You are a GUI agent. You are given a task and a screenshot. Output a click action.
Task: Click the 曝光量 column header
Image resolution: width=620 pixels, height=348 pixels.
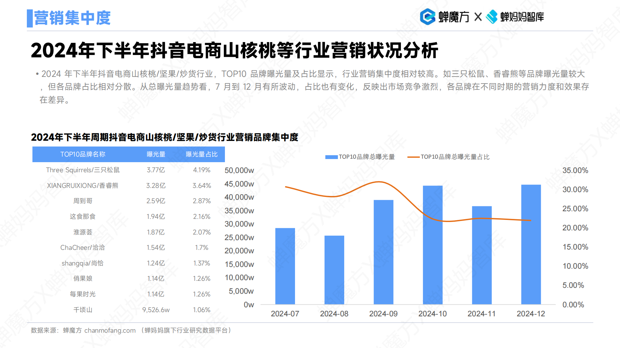coord(156,154)
